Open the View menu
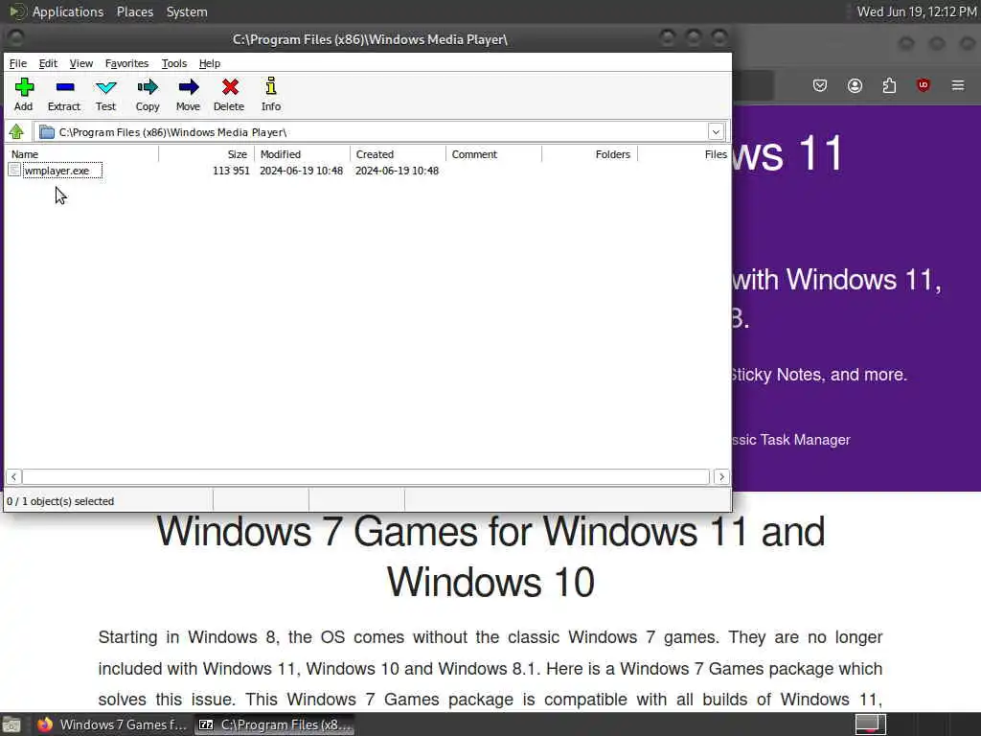The image size is (981, 736). pos(80,63)
